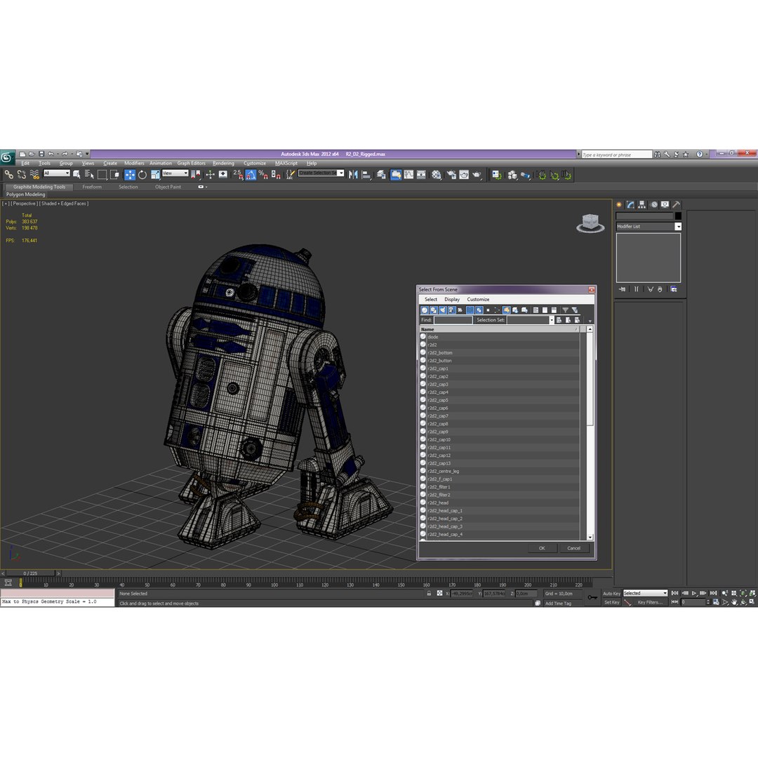Click the Bind to Space Warp icon

coord(34,175)
